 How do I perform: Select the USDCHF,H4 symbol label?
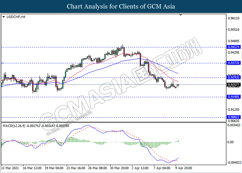[x=16, y=16]
